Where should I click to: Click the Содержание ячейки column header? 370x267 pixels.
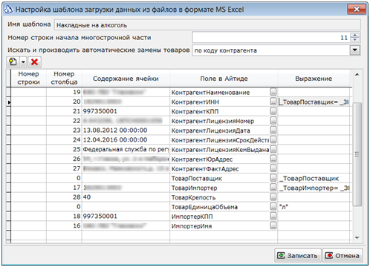click(x=126, y=79)
